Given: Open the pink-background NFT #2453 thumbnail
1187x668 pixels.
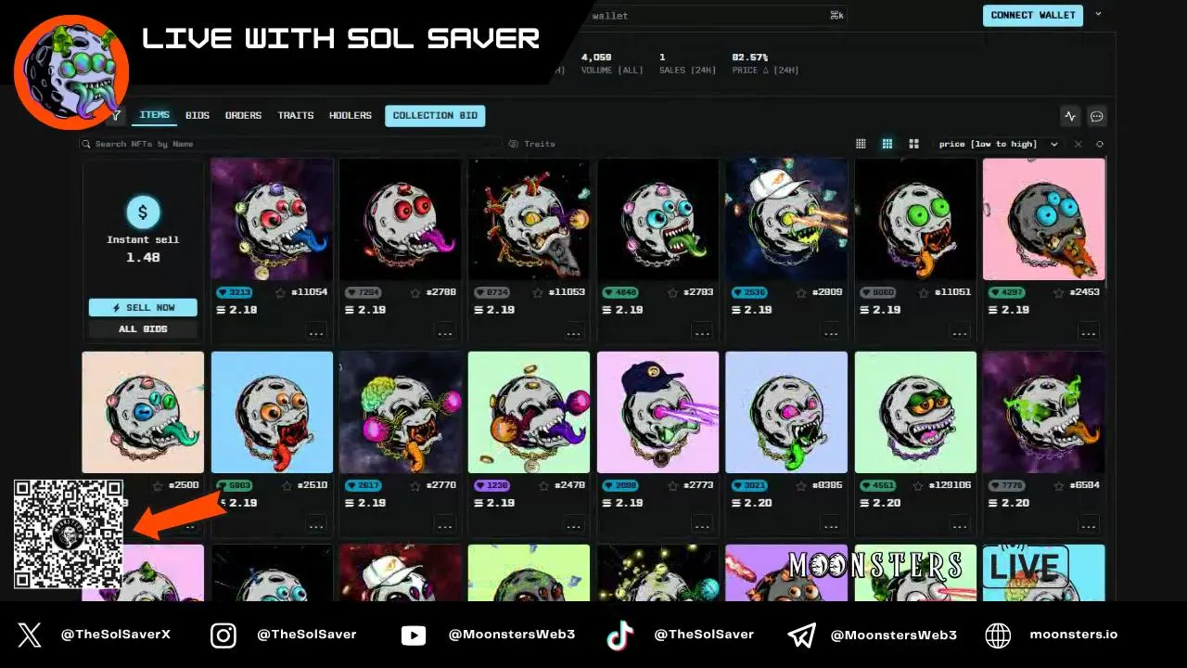Looking at the screenshot, I should pyautogui.click(x=1044, y=219).
